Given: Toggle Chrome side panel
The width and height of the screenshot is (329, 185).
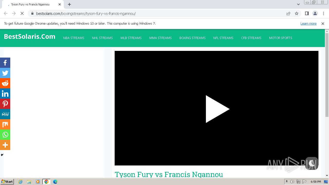Looking at the screenshot, I should (x=307, y=13).
